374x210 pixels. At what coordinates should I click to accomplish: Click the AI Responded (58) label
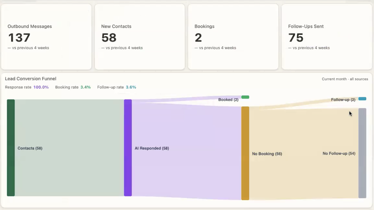[x=152, y=148]
